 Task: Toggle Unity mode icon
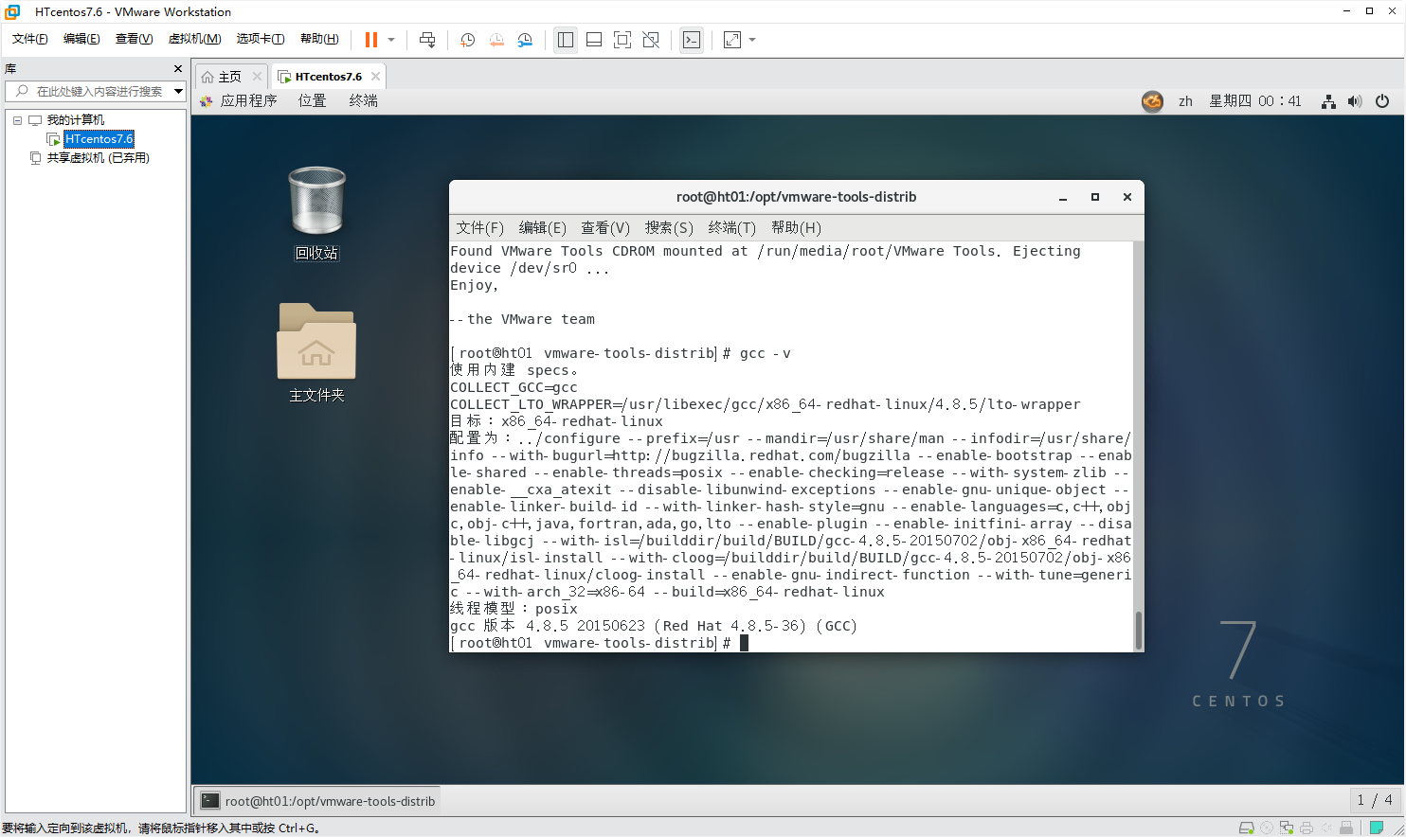tap(651, 40)
